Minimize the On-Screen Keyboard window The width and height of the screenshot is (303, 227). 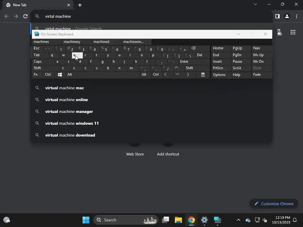click(238, 34)
